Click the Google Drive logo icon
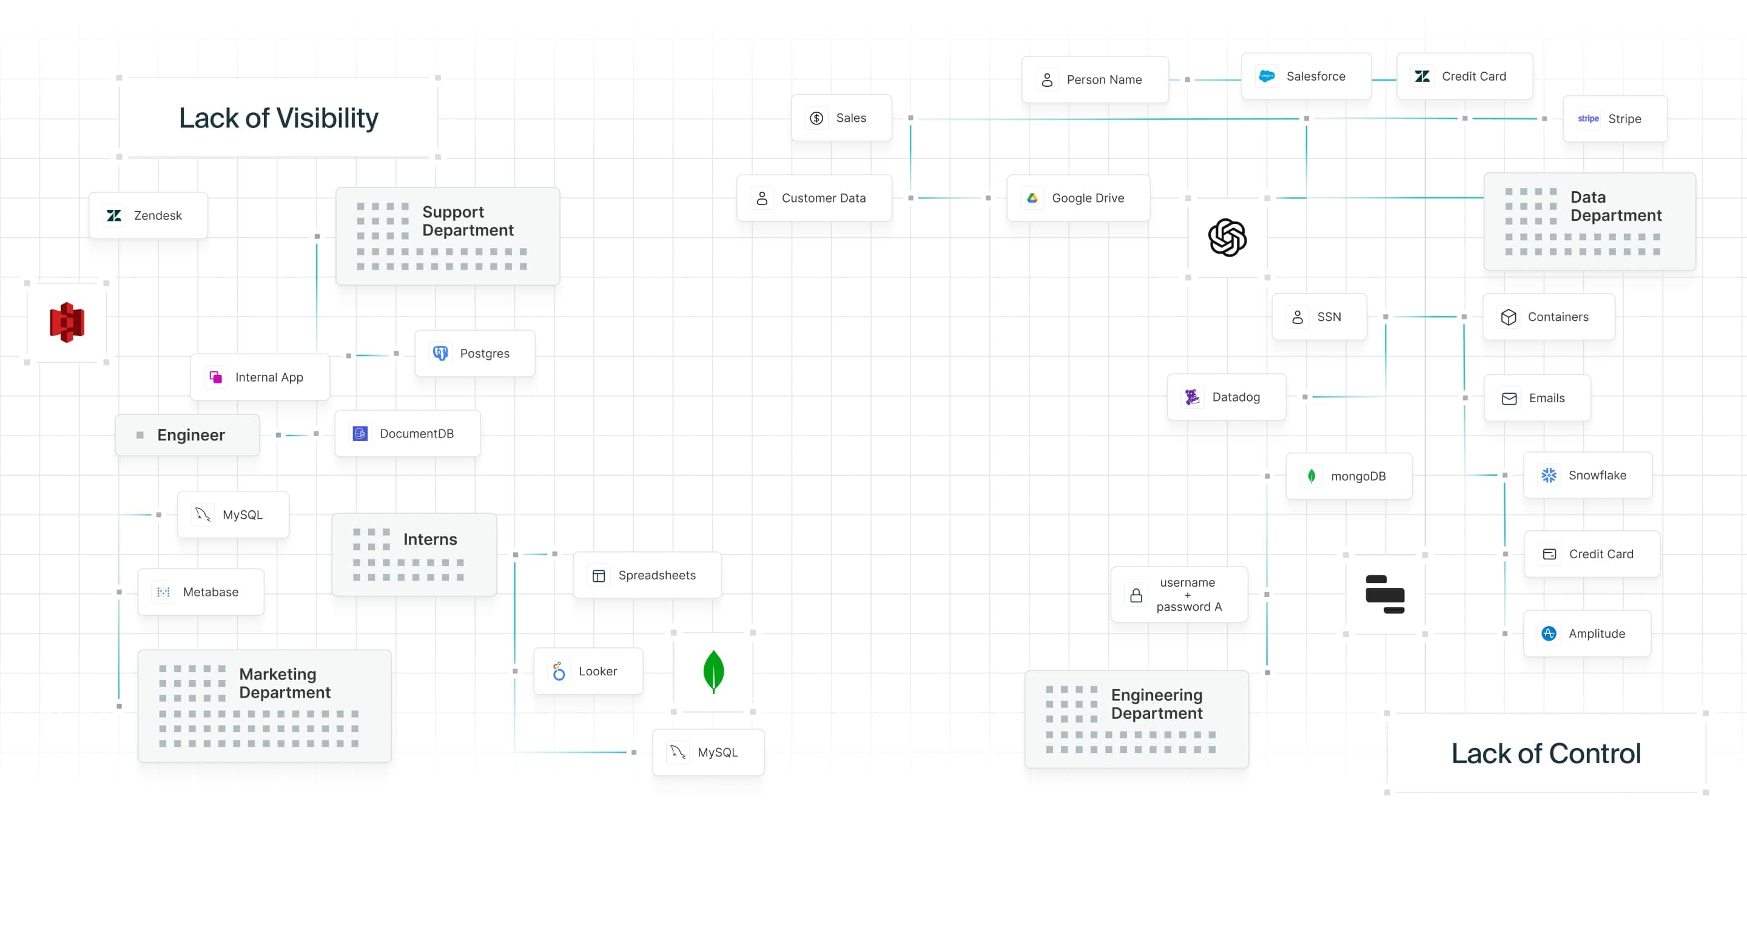Screen dimensions: 1747x927 [x=1032, y=198]
